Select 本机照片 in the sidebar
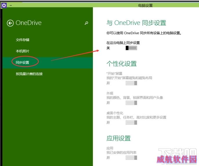This screenshot has height=166, width=199. 23,51
